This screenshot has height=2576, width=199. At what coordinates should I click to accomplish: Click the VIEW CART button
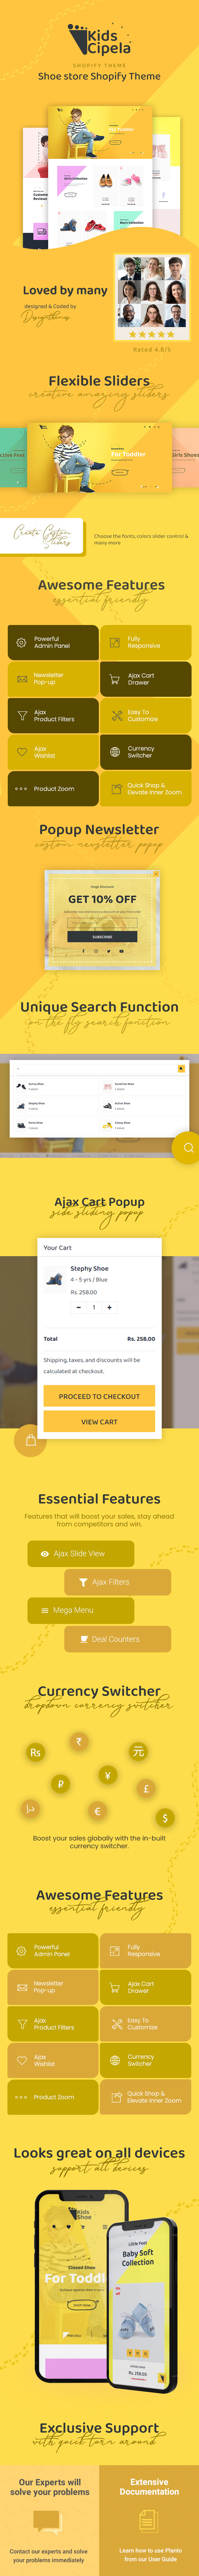[x=99, y=1421]
